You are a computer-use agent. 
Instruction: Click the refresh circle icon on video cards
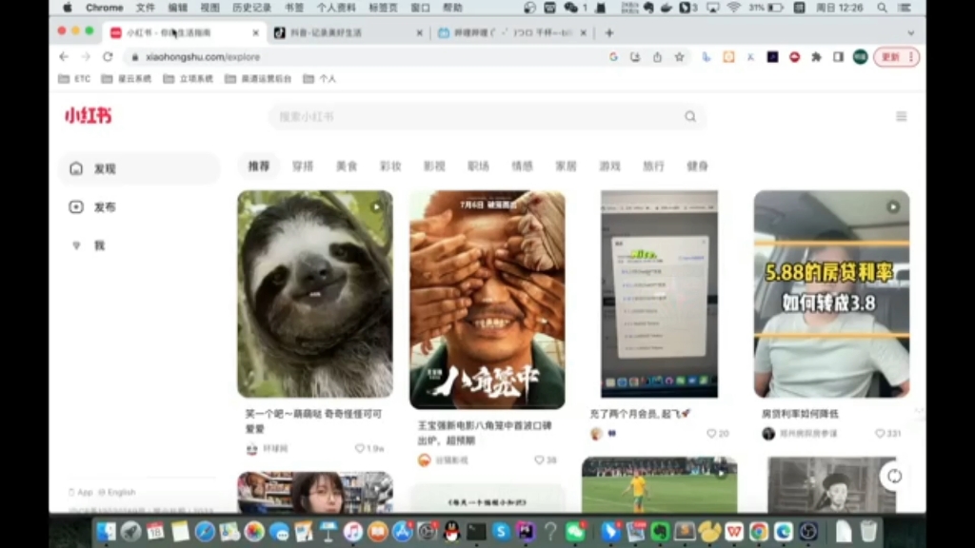(x=893, y=477)
